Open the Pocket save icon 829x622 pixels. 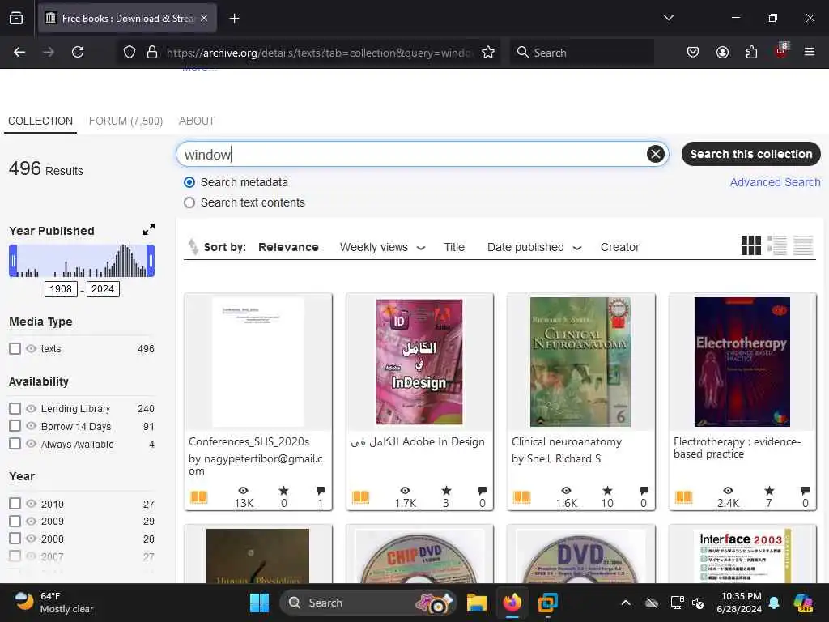[x=693, y=52]
